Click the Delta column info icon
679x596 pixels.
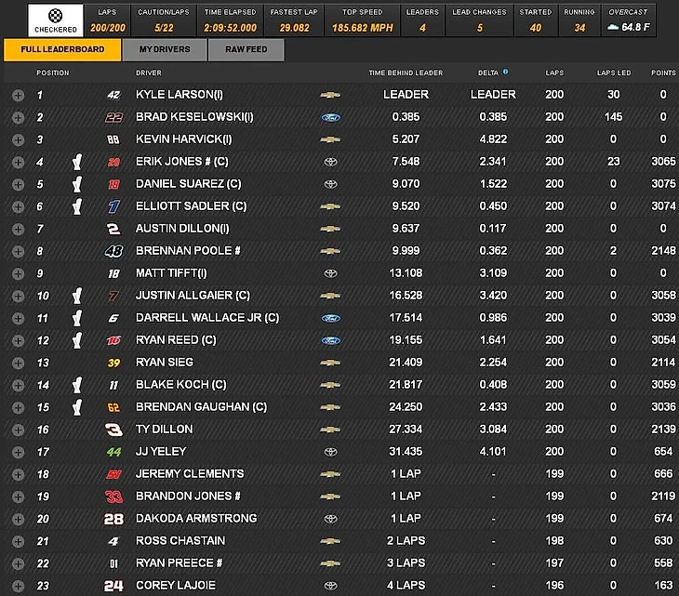pyautogui.click(x=505, y=72)
